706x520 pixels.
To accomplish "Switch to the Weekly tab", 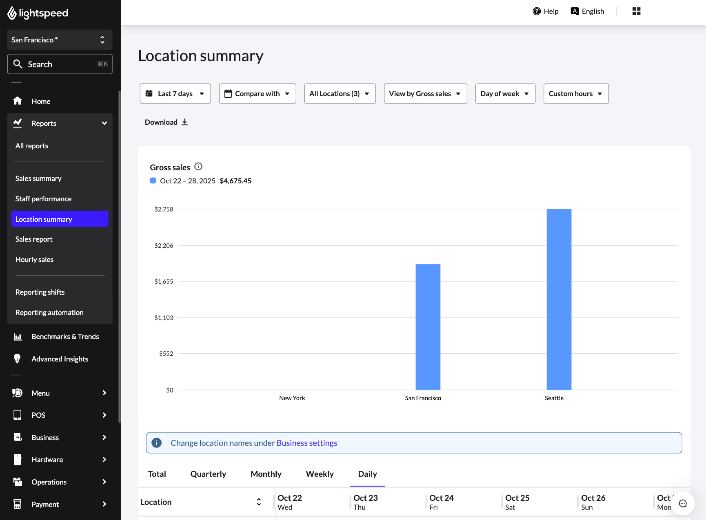I will tap(320, 474).
